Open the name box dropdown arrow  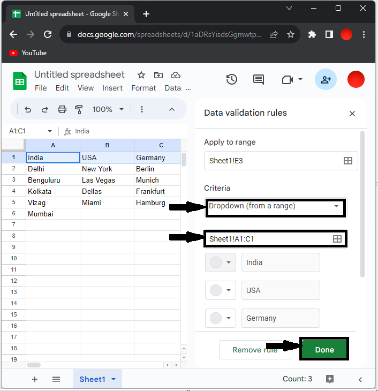pyautogui.click(x=50, y=131)
